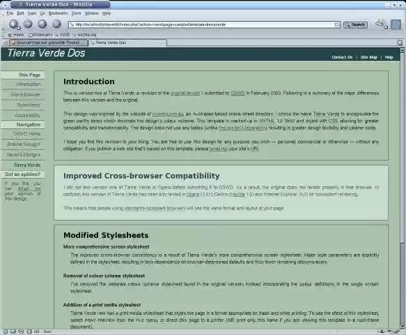The image size is (406, 335).
Task: Open the haran's Designs sidebar link
Action: click(24, 154)
